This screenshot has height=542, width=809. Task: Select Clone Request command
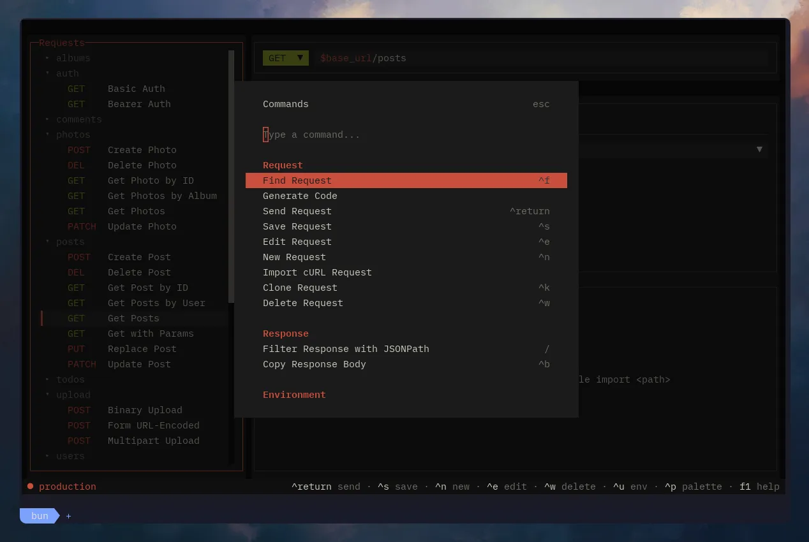[x=406, y=288]
